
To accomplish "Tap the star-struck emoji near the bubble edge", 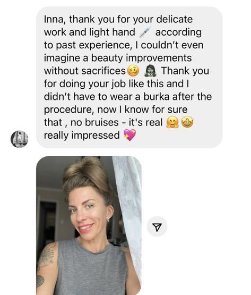I will [187, 122].
